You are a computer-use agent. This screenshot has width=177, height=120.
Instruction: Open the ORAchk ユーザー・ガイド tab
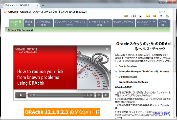pos(124,23)
